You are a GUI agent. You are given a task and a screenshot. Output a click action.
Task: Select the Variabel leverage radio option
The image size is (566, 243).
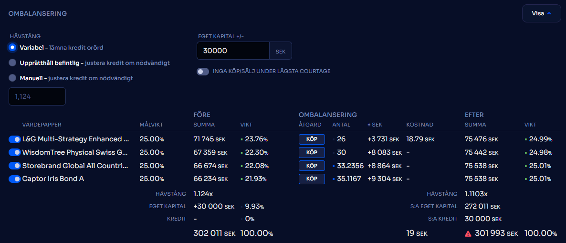[x=12, y=48]
